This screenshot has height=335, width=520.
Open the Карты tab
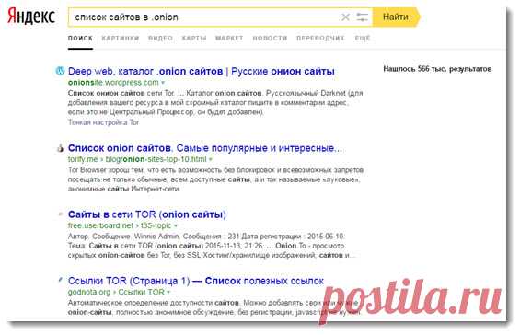194,39
